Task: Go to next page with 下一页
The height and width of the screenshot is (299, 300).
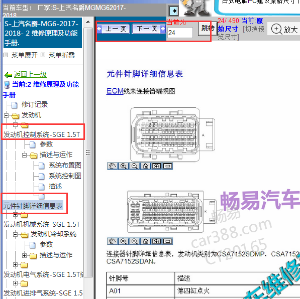Action: pyautogui.click(x=149, y=29)
